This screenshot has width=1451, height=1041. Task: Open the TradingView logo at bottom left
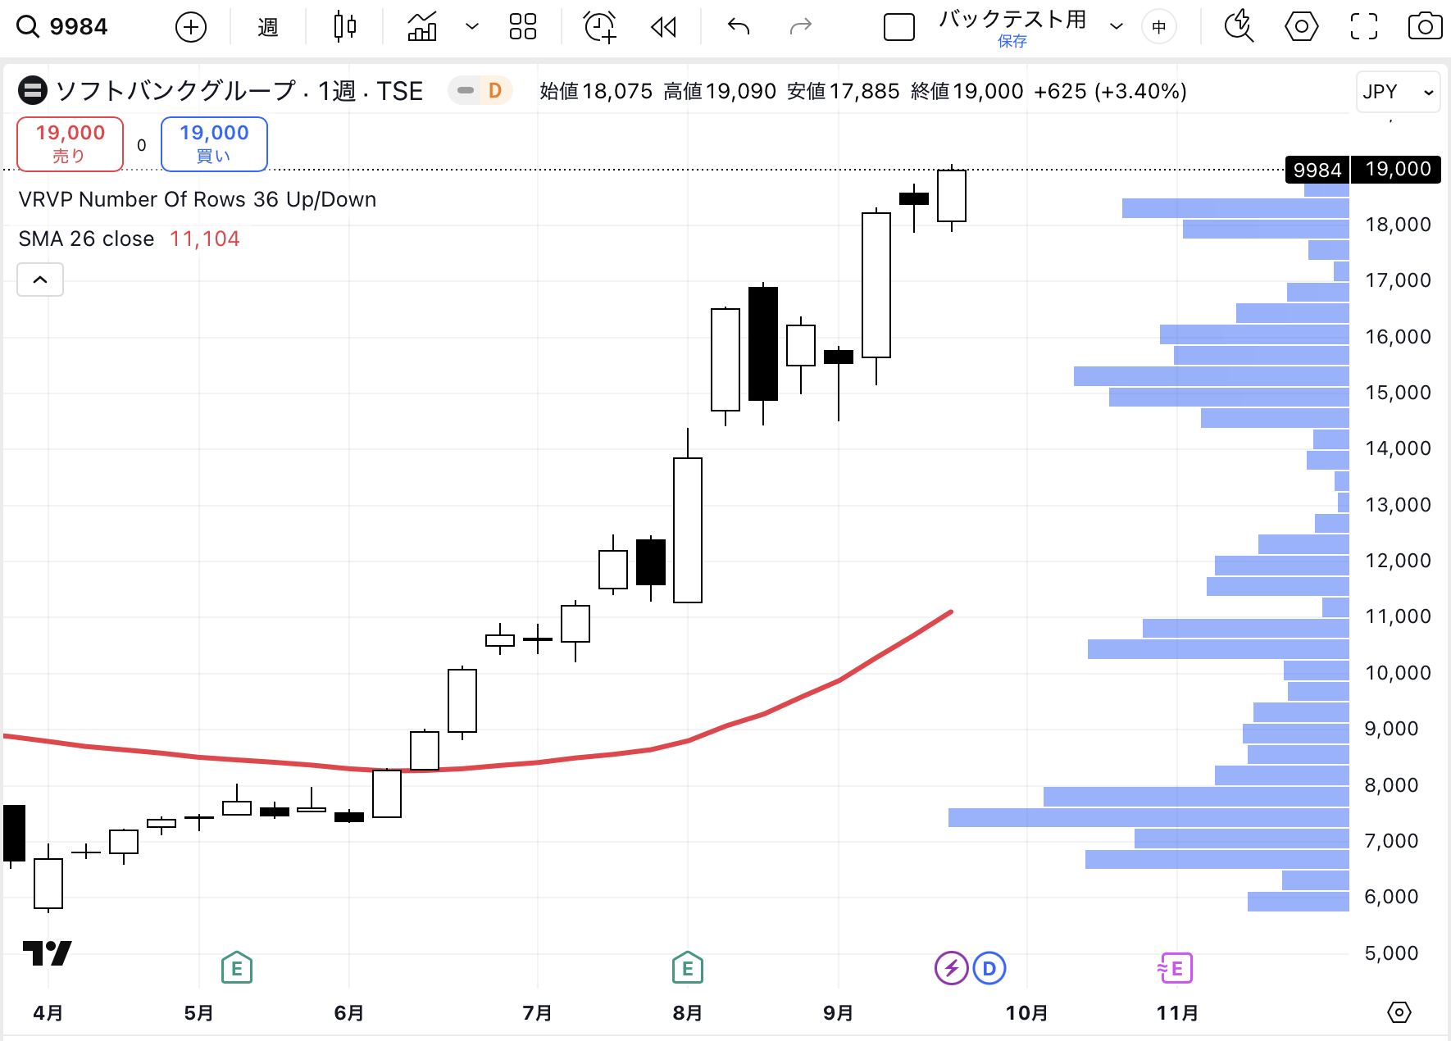pos(47,953)
